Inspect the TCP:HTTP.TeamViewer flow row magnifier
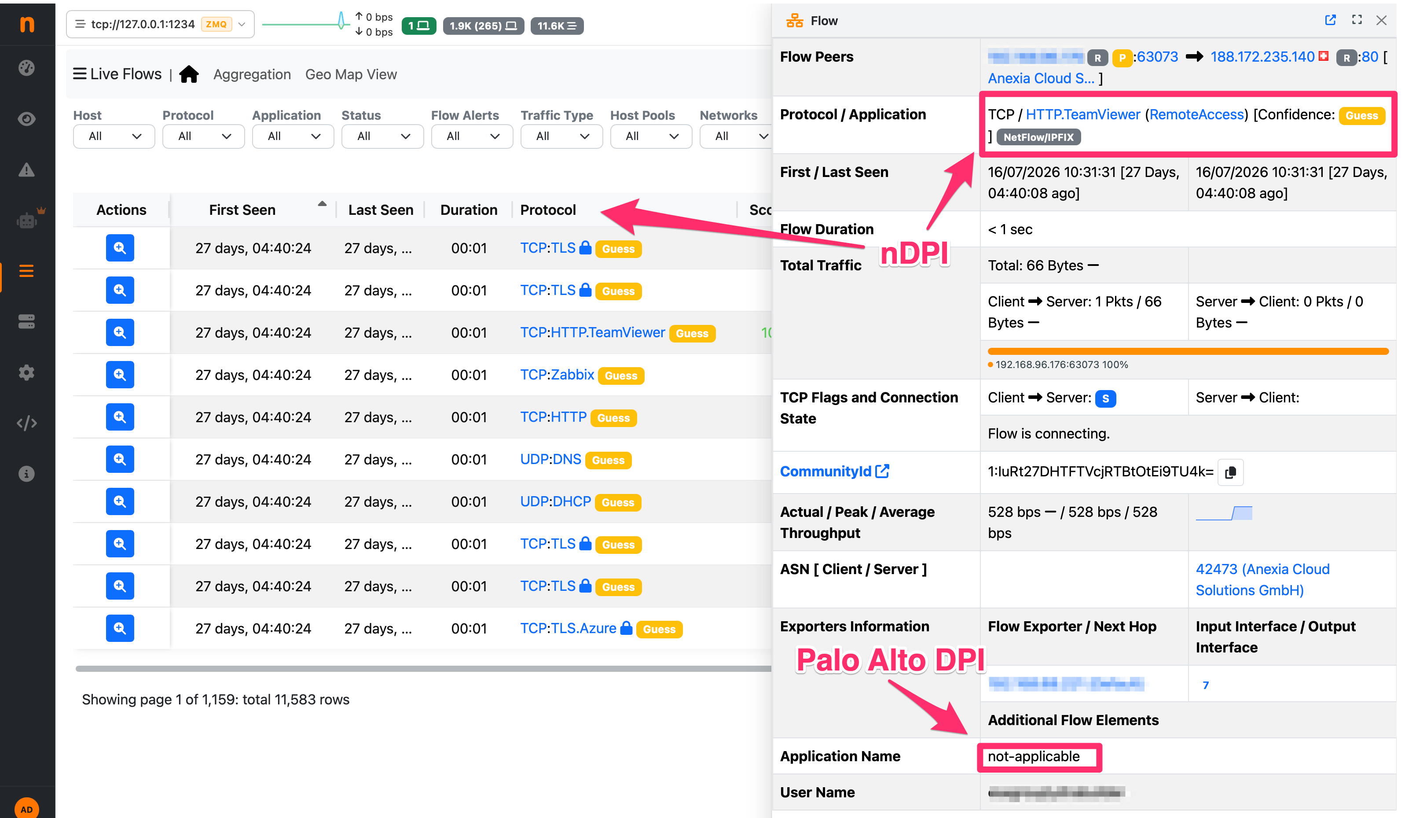The height and width of the screenshot is (818, 1416). tap(120, 332)
